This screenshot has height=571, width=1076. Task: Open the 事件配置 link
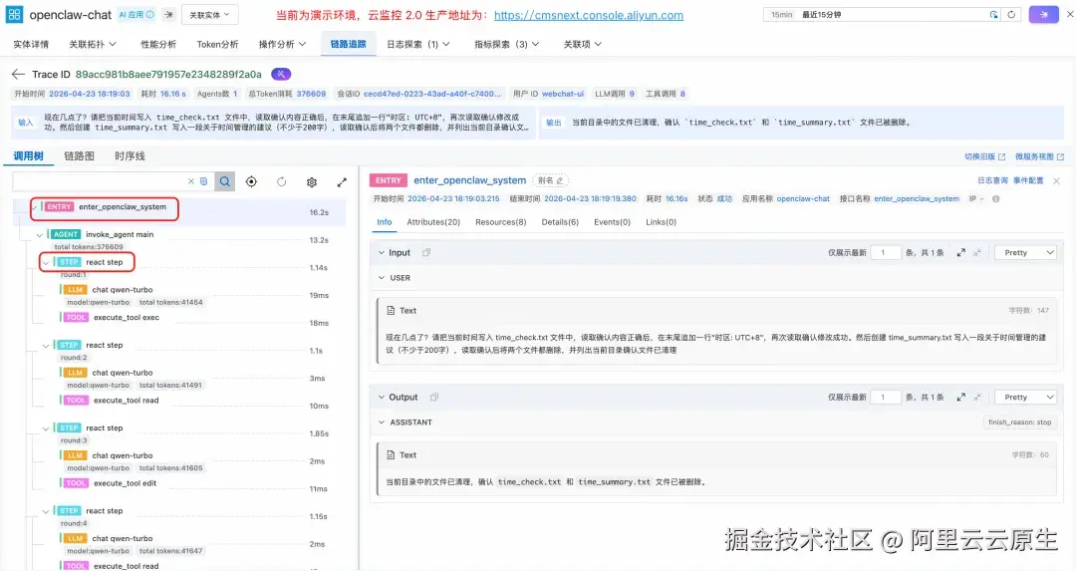click(1028, 180)
